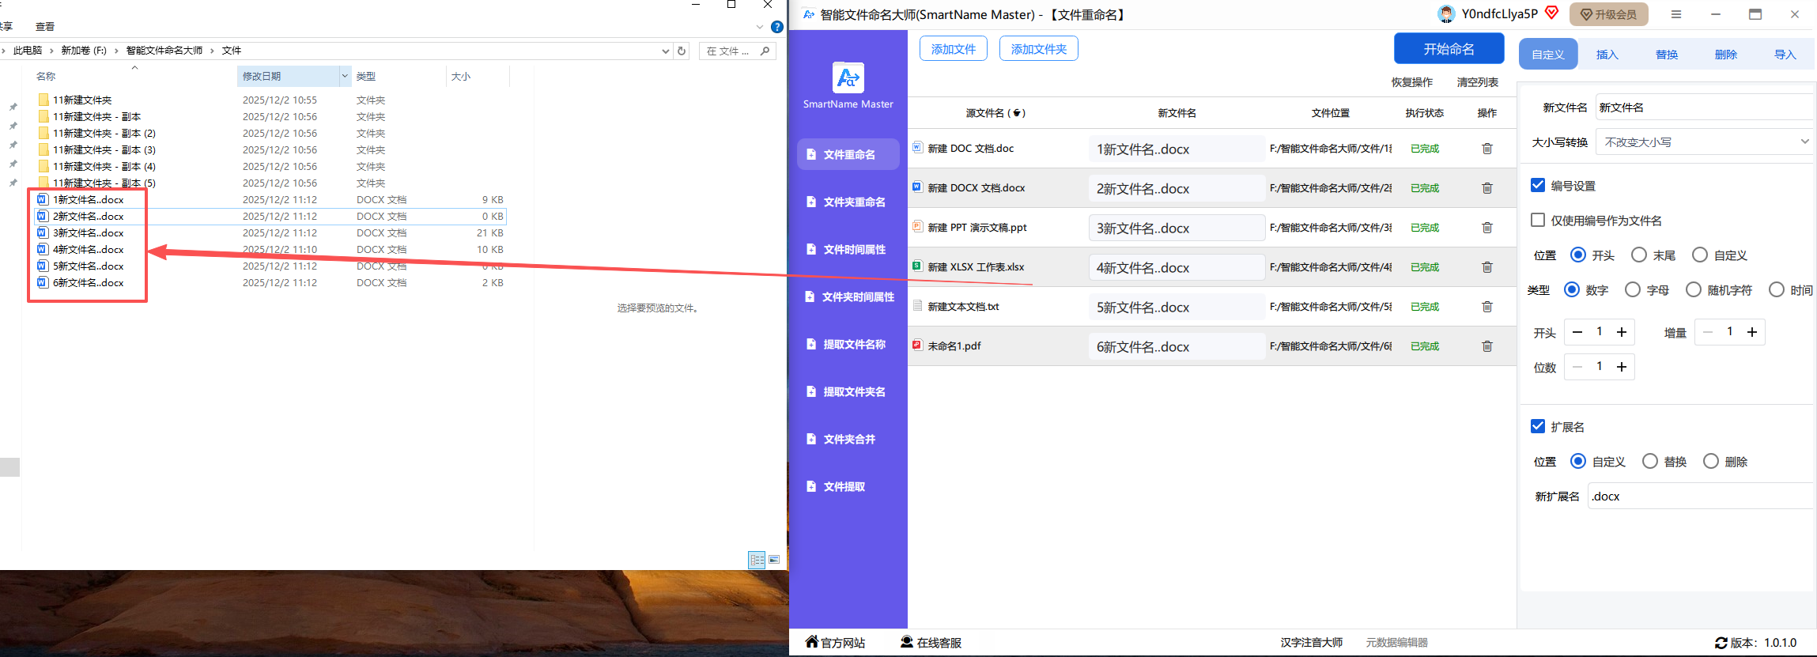Screen dimensions: 1817x657
Task: Open 文件夹重命名 in the sidebar
Action: (848, 202)
